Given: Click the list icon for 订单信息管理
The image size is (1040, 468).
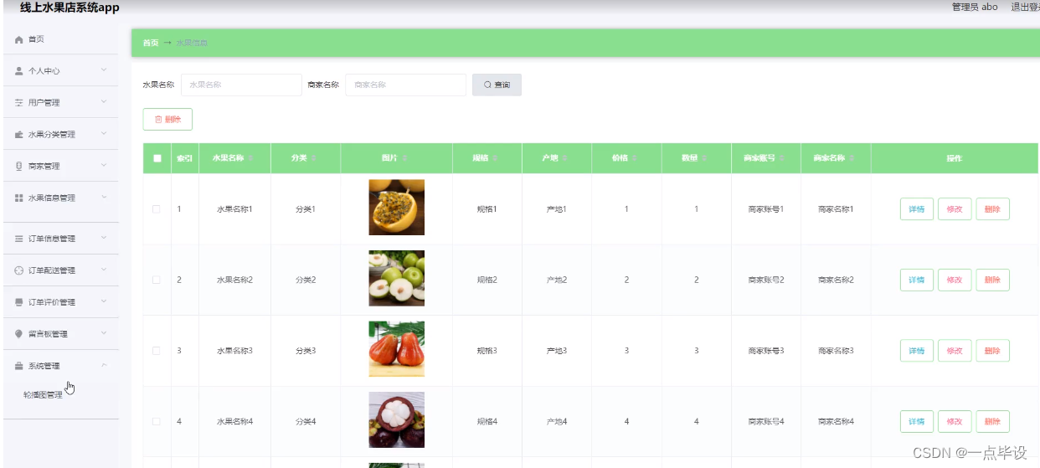Looking at the screenshot, I should 19,239.
